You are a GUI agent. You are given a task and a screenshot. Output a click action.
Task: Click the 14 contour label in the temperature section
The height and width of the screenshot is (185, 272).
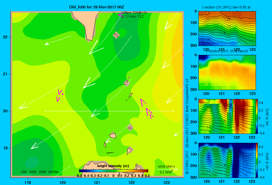click(x=208, y=39)
